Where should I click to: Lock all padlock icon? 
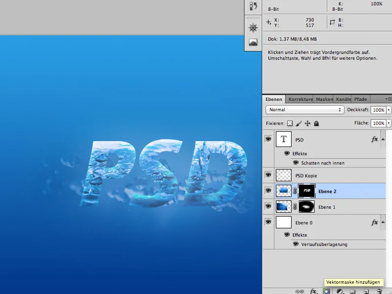(316, 123)
